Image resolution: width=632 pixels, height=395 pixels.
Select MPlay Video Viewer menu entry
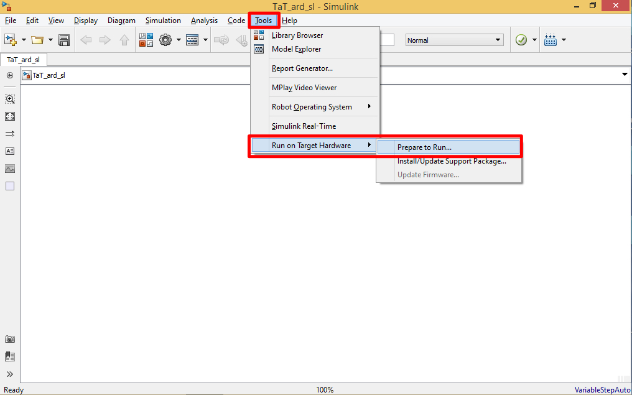pyautogui.click(x=315, y=88)
